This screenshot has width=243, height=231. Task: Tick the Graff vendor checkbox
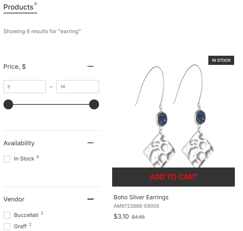coord(7,226)
